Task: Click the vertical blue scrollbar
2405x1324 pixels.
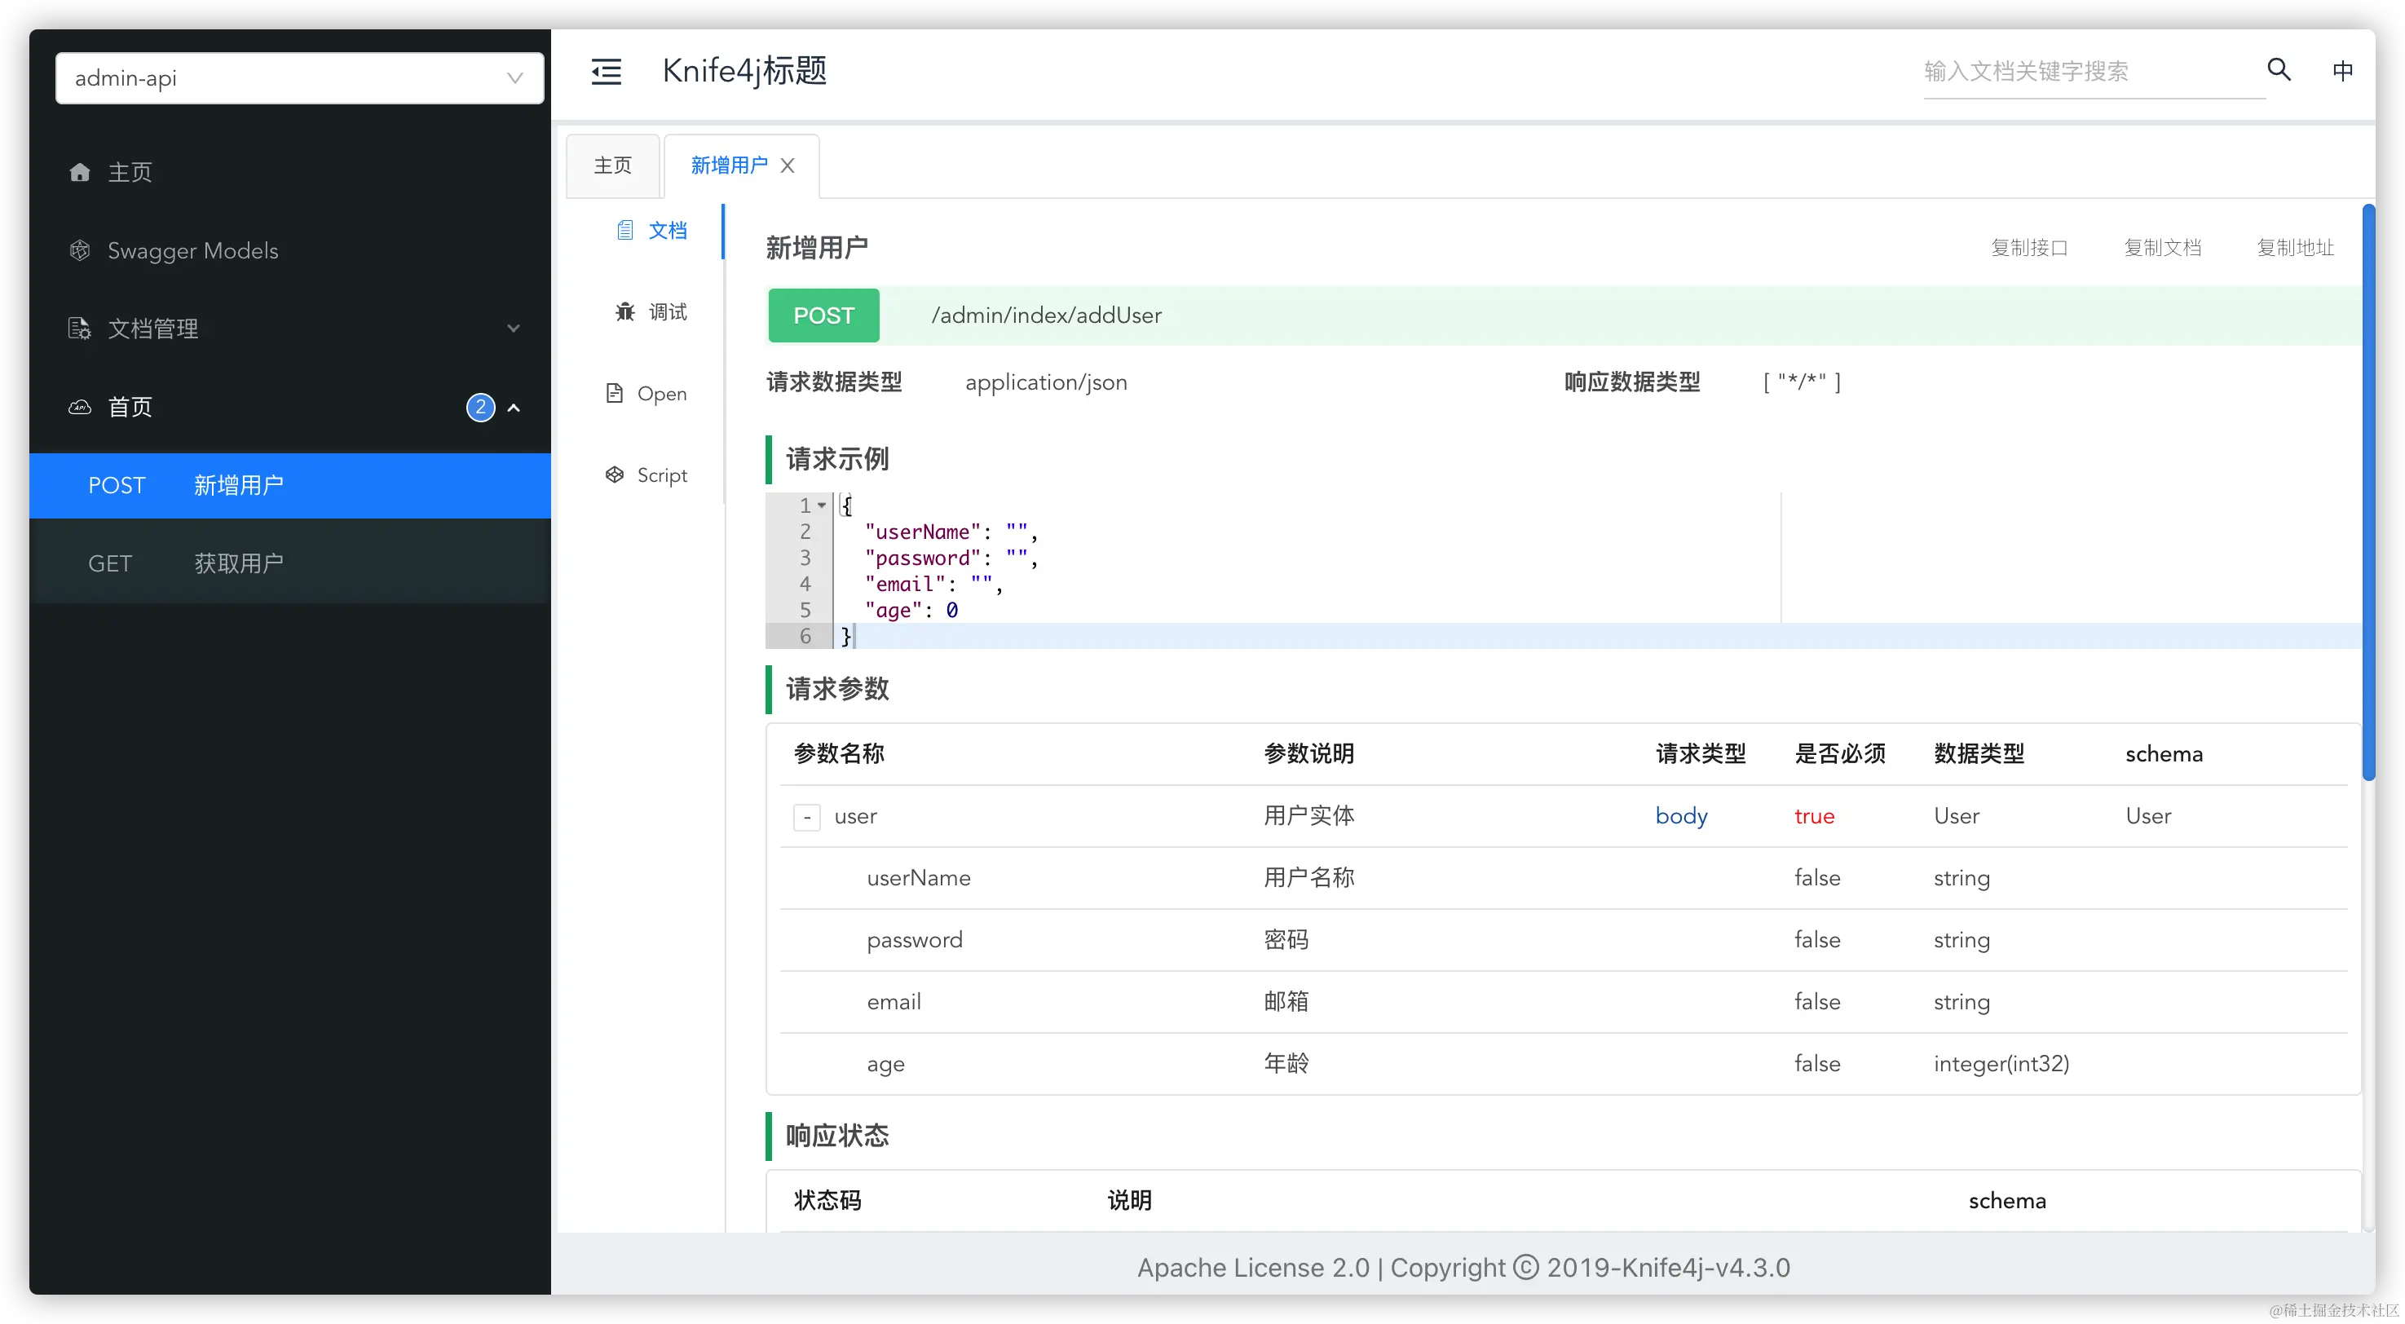Action: 2367,493
